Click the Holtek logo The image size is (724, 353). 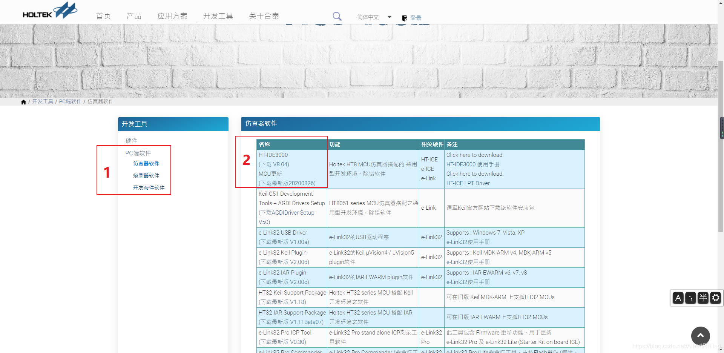coord(50,10)
